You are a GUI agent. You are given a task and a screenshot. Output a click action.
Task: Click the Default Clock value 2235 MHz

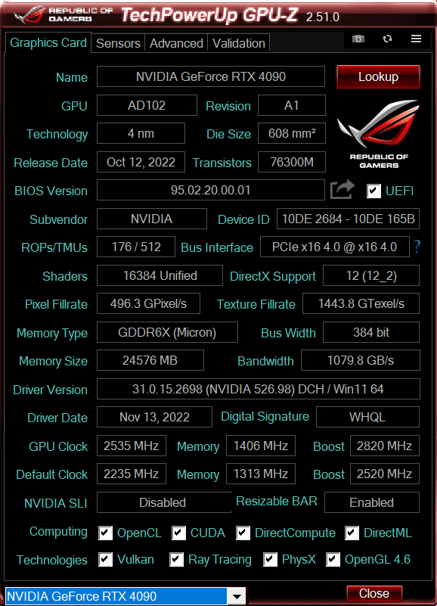(132, 474)
